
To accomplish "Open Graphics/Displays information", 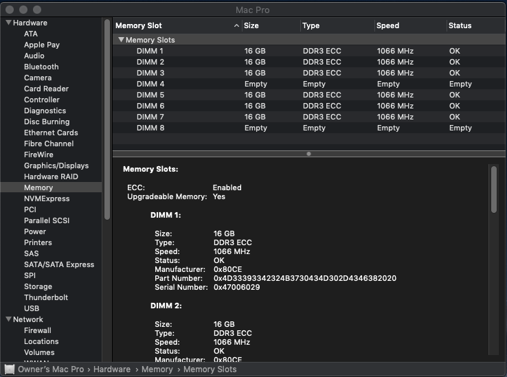I will pyautogui.click(x=56, y=165).
